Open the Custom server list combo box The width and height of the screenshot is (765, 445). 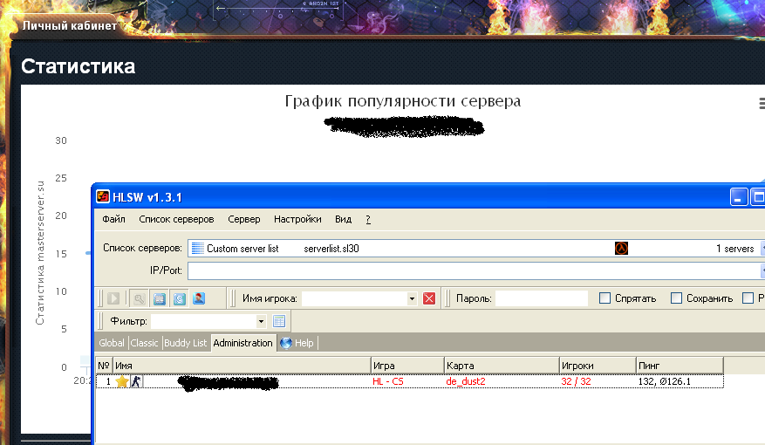tap(475, 249)
